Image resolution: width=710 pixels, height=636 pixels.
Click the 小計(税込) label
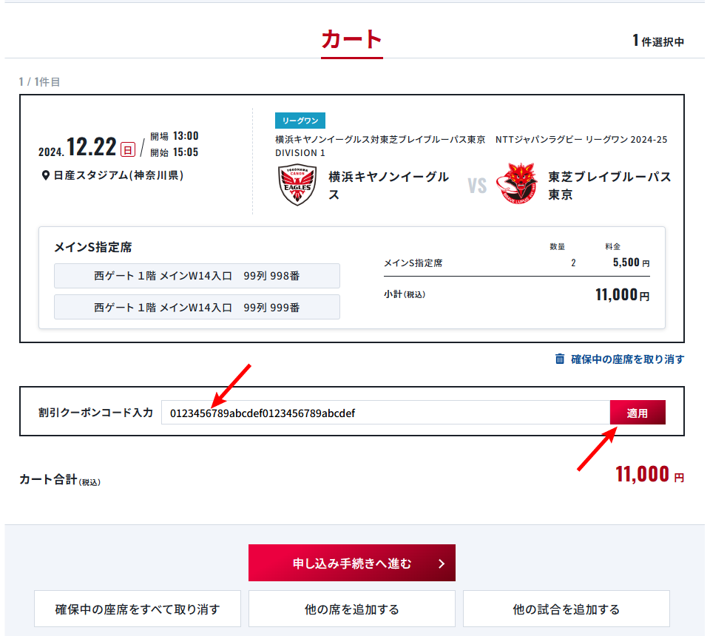pyautogui.click(x=405, y=294)
